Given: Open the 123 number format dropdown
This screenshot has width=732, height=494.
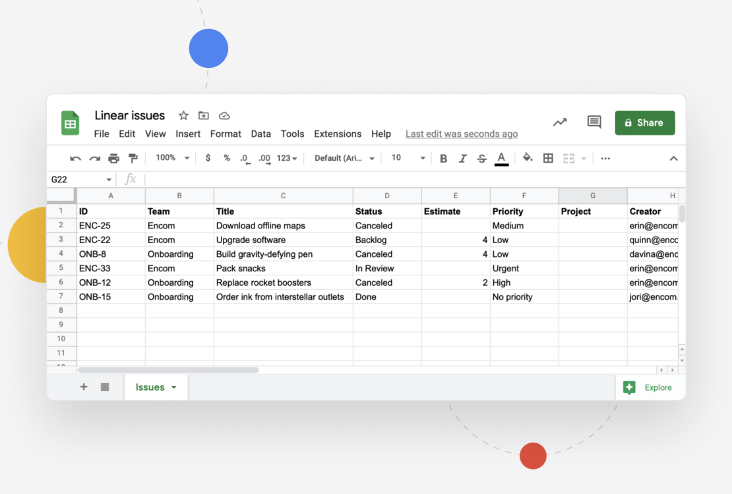Looking at the screenshot, I should point(287,158).
